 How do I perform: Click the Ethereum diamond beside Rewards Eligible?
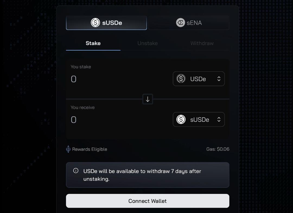coord(68,149)
